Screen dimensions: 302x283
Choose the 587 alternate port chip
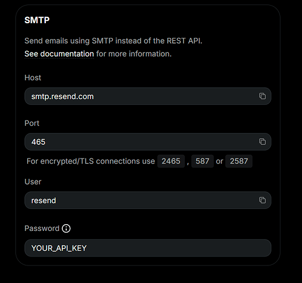(202, 161)
